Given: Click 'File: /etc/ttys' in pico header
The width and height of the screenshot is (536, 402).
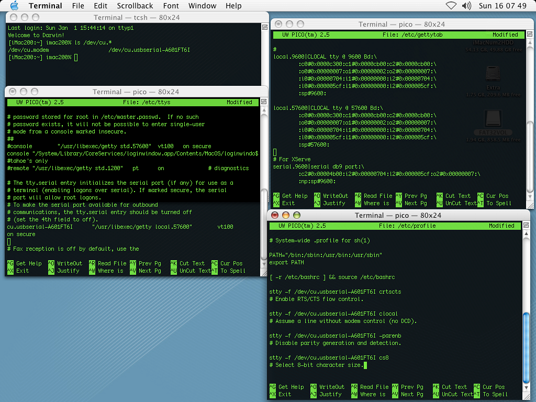Looking at the screenshot, I should point(147,102).
